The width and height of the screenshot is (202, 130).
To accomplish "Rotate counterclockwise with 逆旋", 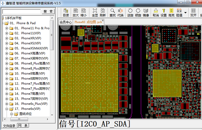I will (130, 13).
